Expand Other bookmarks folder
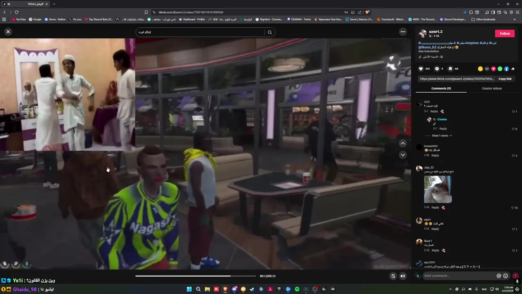Image resolution: width=522 pixels, height=294 pixels. click(483, 19)
